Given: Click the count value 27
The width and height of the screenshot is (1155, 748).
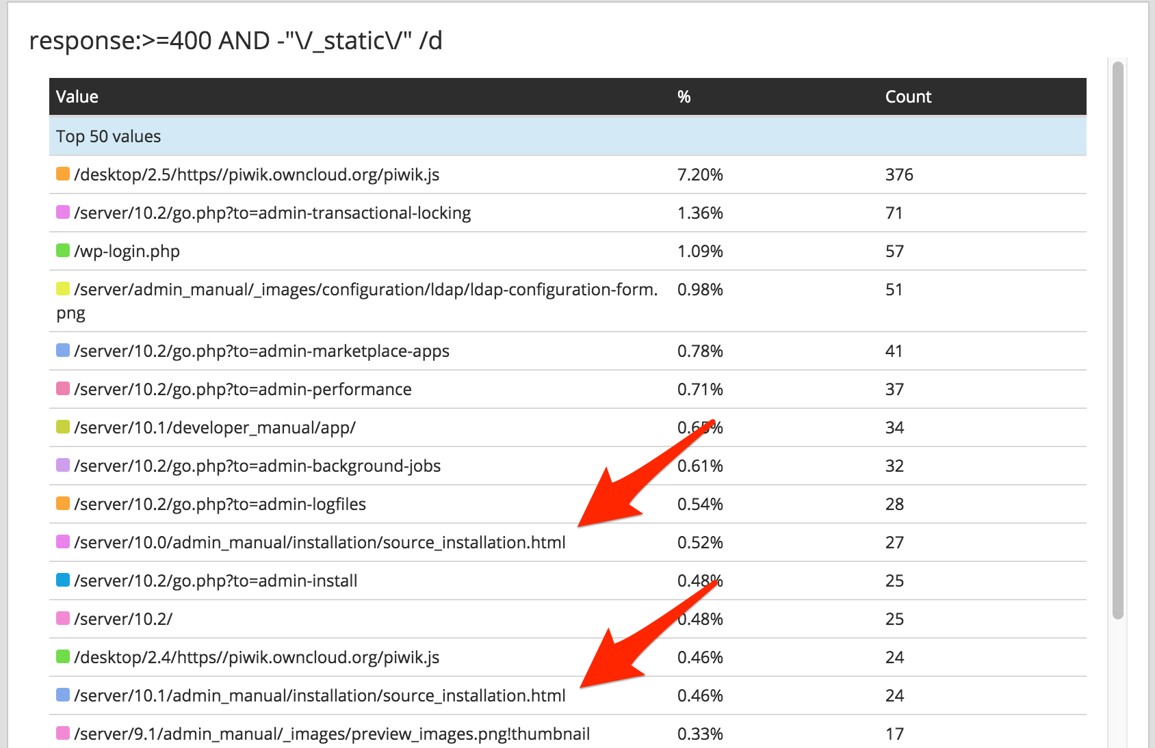Looking at the screenshot, I should [894, 542].
